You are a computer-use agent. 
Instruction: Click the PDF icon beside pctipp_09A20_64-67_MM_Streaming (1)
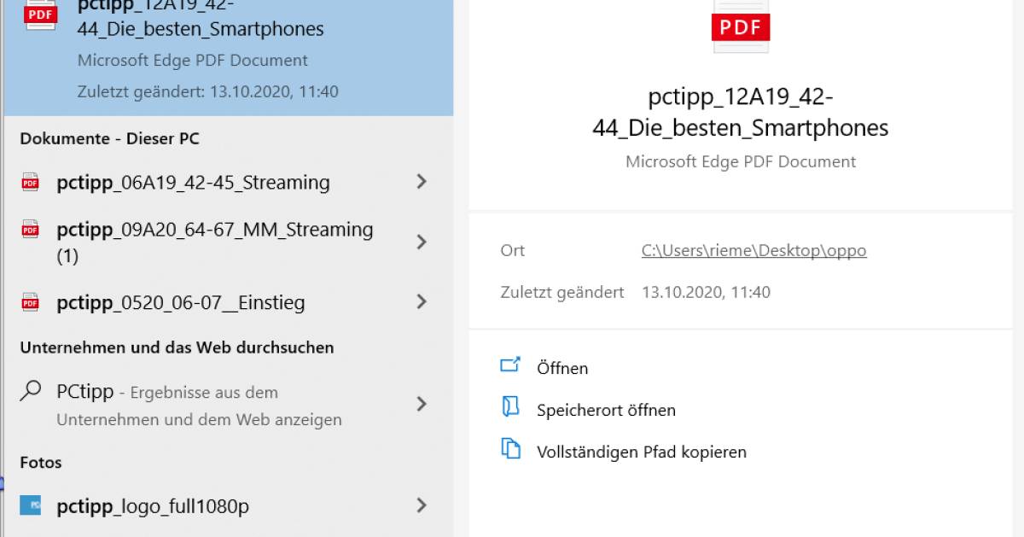31,231
